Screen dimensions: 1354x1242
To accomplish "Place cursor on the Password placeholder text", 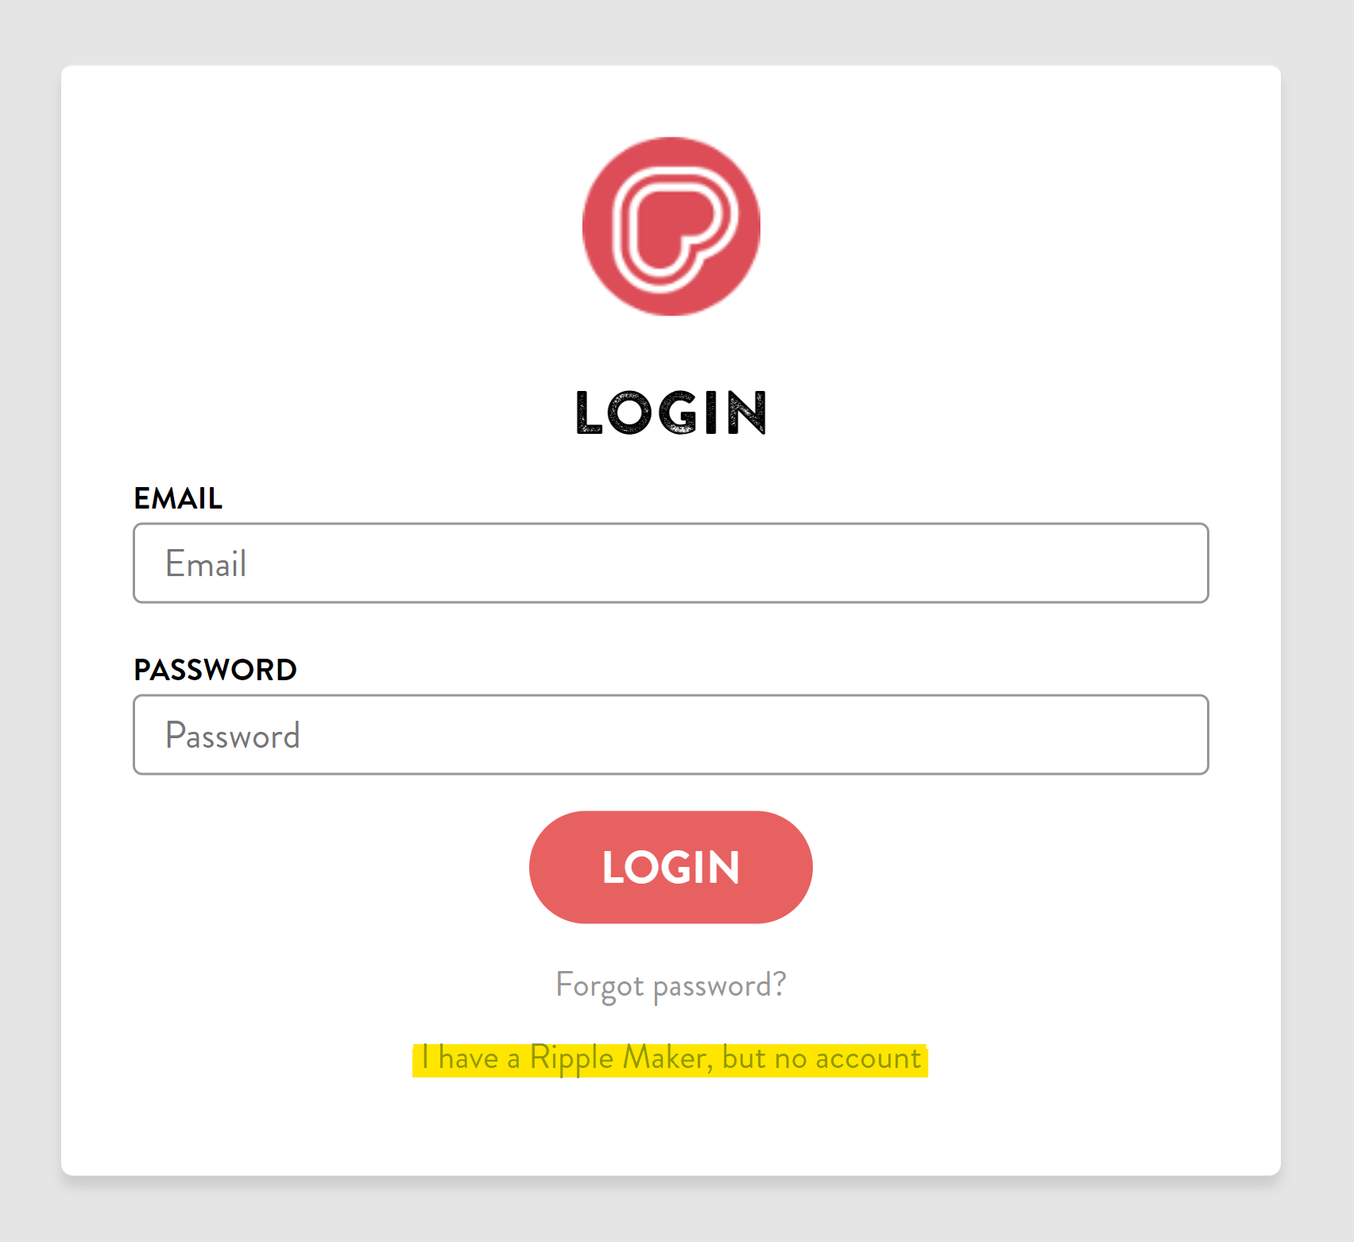I will pyautogui.click(x=233, y=735).
